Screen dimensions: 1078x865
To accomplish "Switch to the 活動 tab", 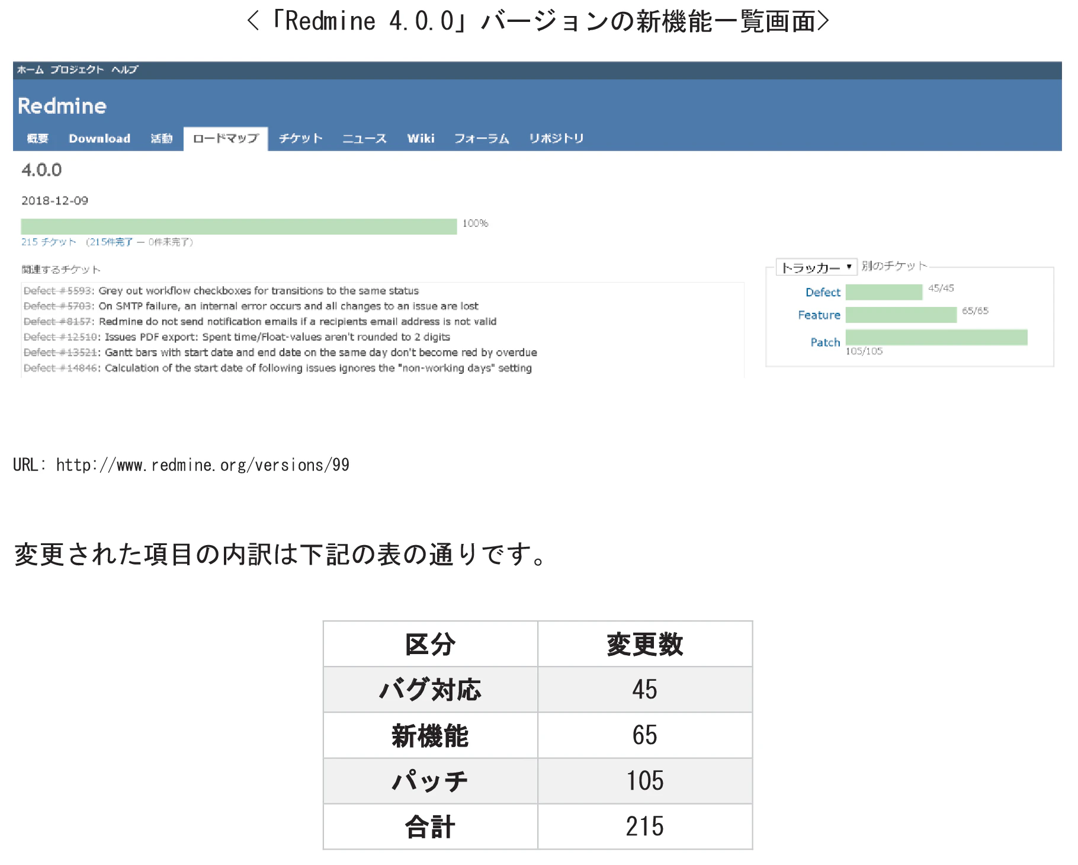I will point(162,139).
